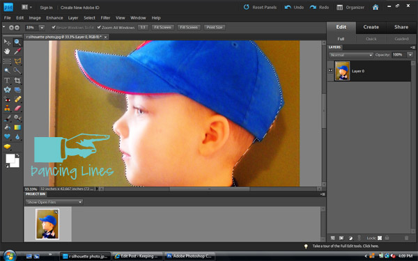Screen dimensions: 418x261
Task: Switch to the Share tab
Action: [401, 27]
